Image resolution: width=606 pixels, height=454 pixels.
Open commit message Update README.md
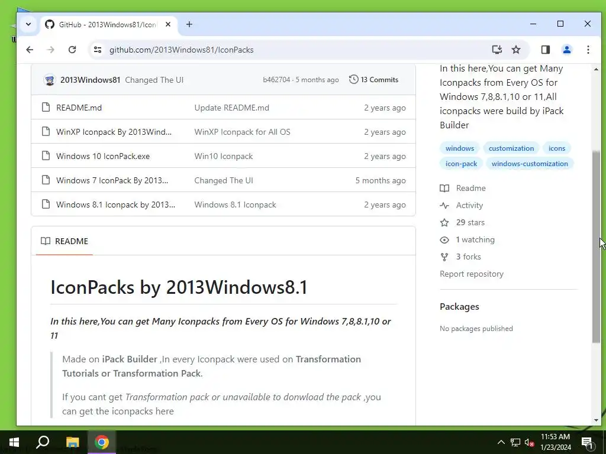point(231,108)
